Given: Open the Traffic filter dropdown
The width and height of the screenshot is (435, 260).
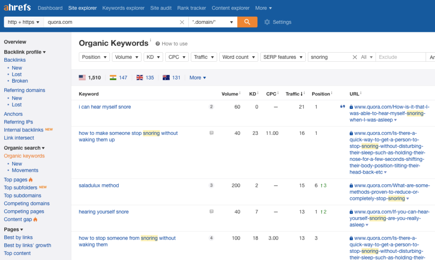Looking at the screenshot, I should tap(204, 57).
